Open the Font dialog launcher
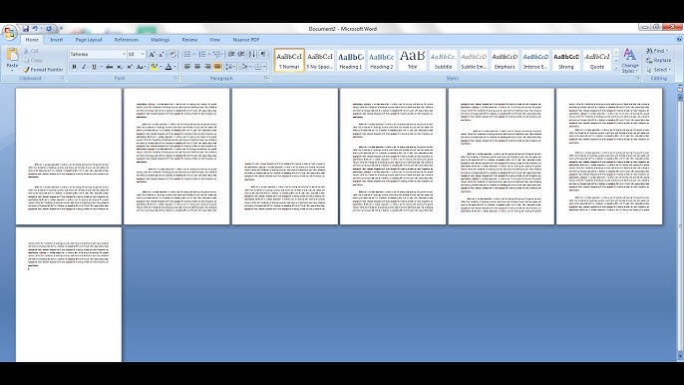The image size is (684, 385). [x=175, y=78]
